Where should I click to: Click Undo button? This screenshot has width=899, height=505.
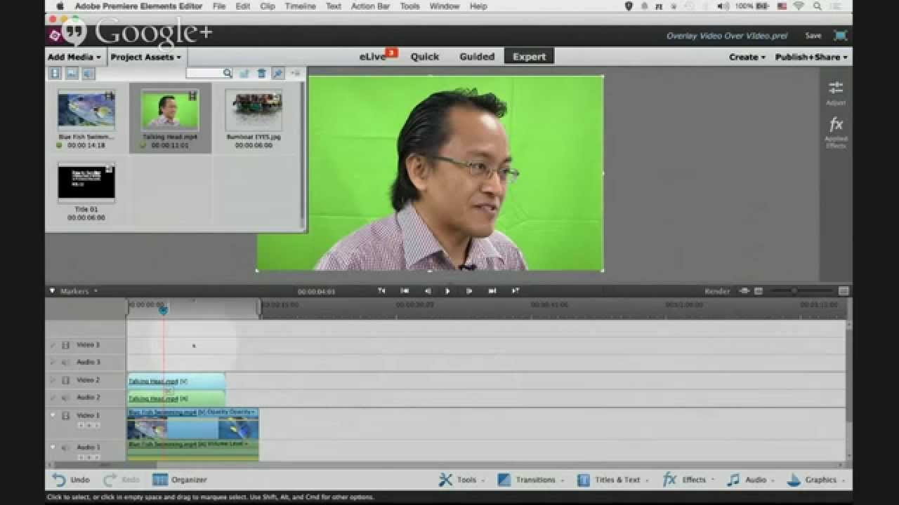[x=71, y=480]
